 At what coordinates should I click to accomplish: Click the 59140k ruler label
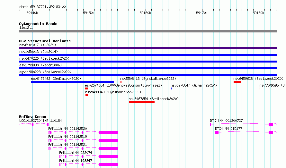tap(32, 13)
